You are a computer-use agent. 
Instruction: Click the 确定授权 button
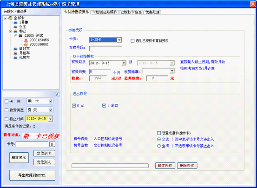point(165,166)
